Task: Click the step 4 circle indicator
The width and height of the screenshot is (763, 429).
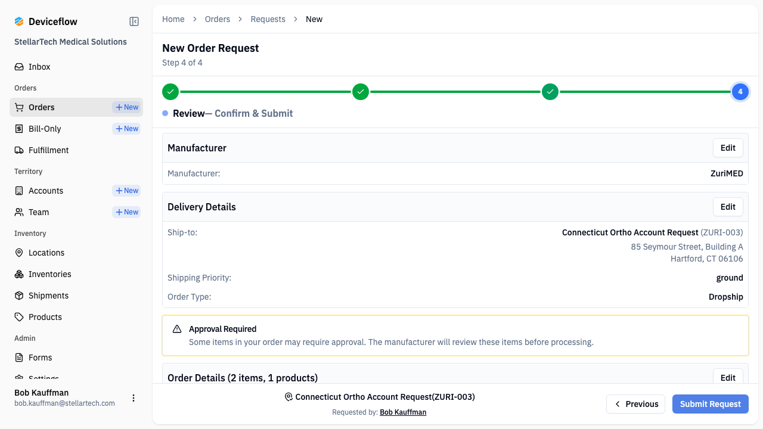Action: [x=740, y=92]
